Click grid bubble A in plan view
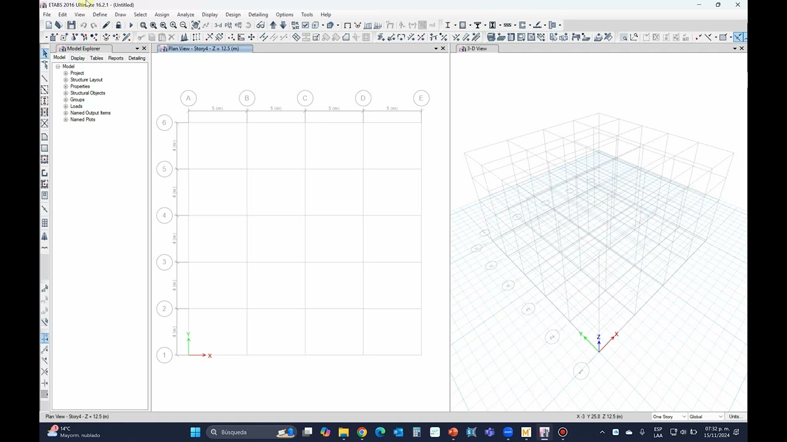787x442 pixels. [188, 98]
